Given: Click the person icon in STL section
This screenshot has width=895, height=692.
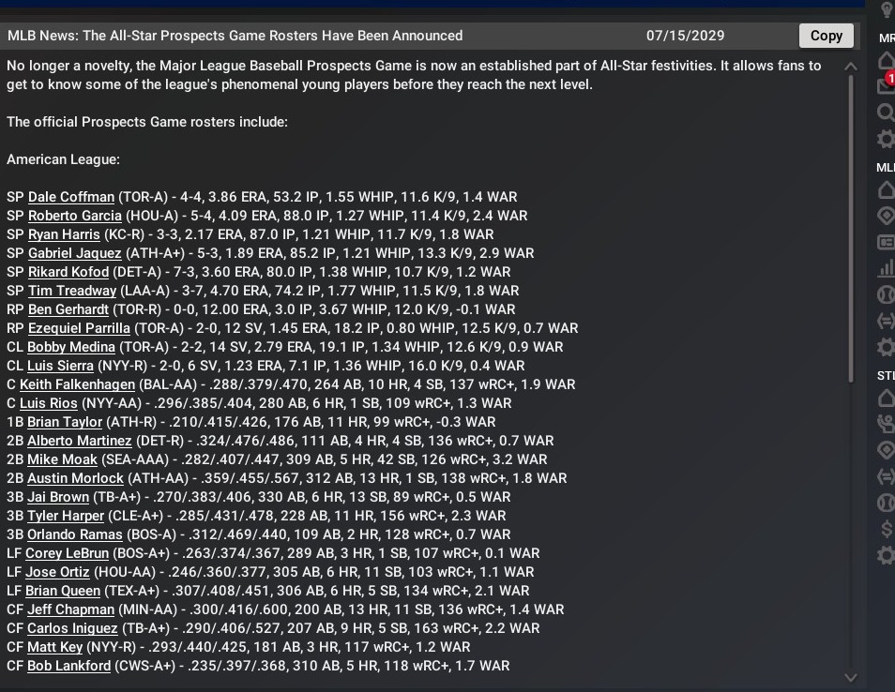Looking at the screenshot, I should 886,424.
